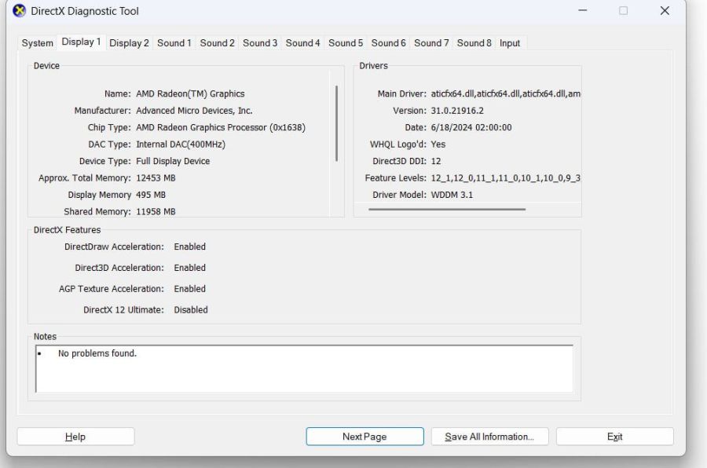Select shared memory value '11958 MB'
707x468 pixels.
(156, 211)
